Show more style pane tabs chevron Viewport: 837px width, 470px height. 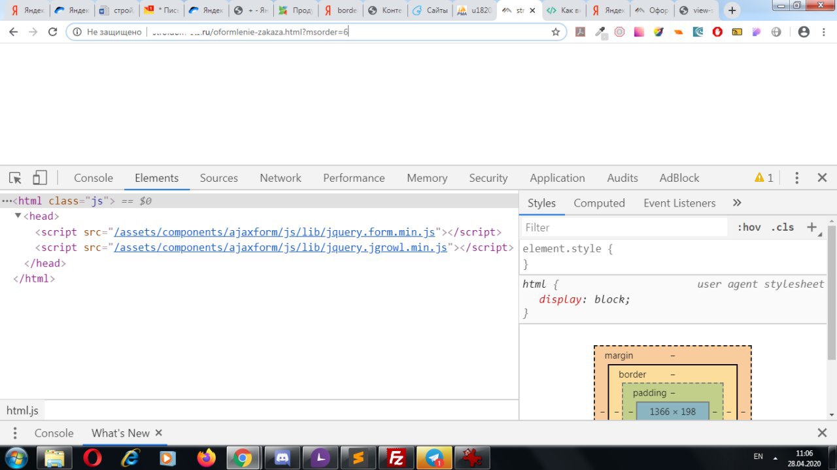pos(737,203)
